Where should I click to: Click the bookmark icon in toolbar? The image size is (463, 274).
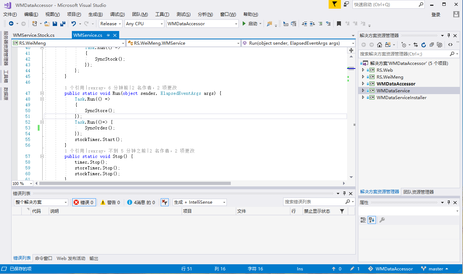pyautogui.click(x=339, y=24)
